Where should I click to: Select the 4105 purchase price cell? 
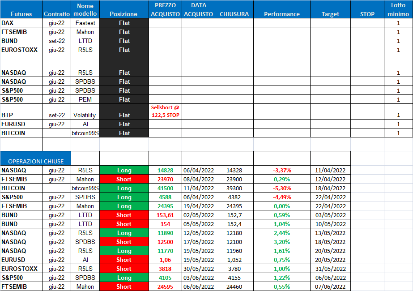[x=165, y=278]
